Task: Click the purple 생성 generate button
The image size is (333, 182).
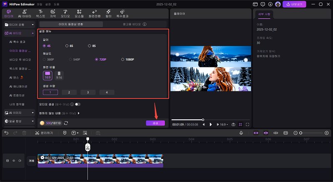Action: pos(155,123)
